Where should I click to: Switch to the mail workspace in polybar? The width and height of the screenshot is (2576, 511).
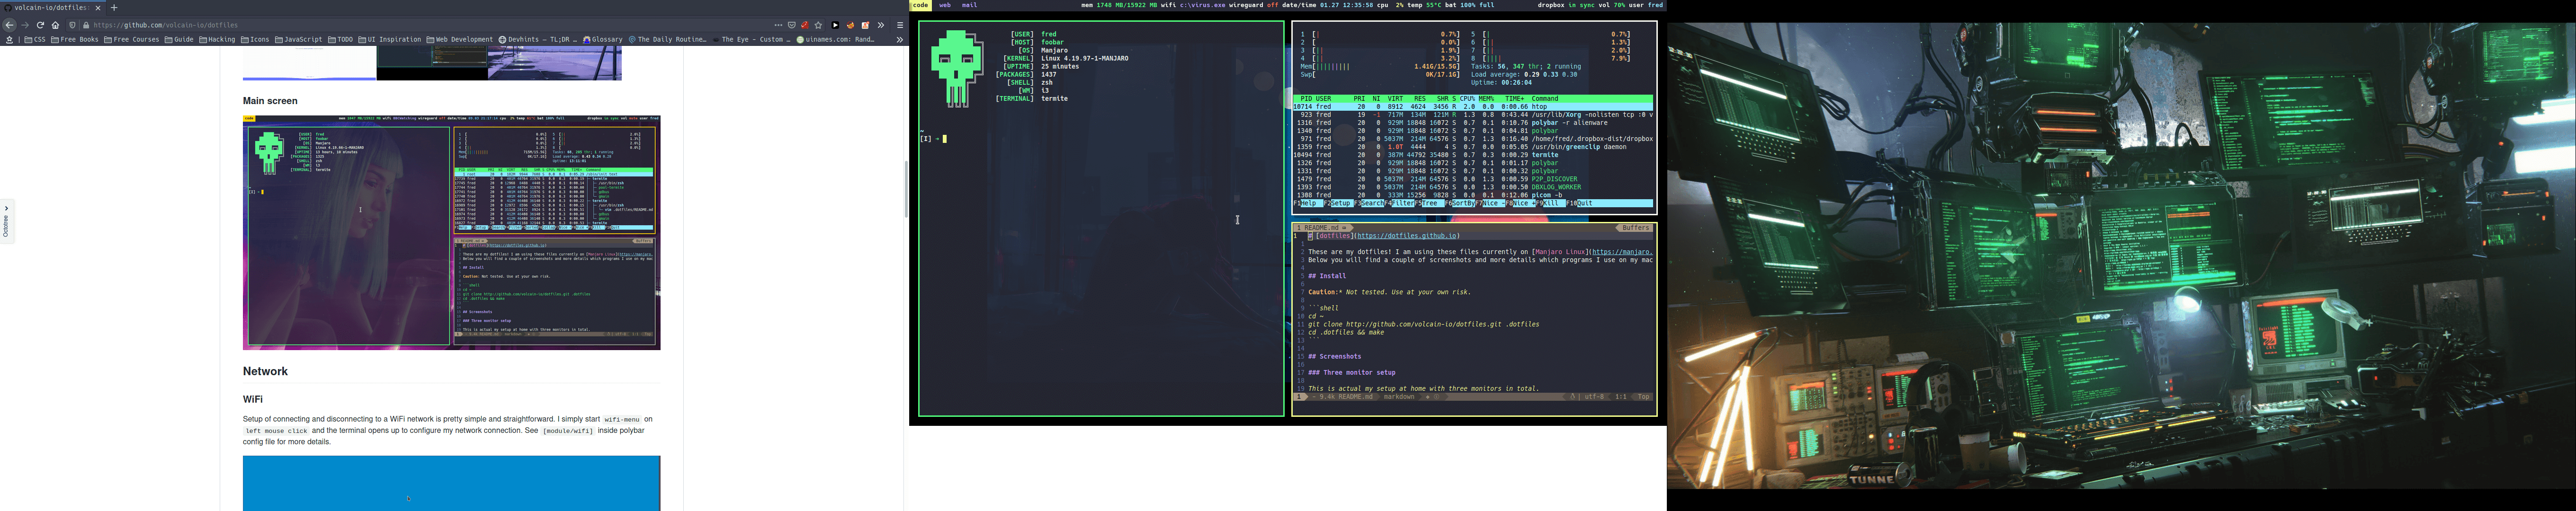tap(970, 5)
